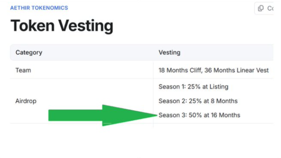Click Season 1: 25% at Listing text

193,86
